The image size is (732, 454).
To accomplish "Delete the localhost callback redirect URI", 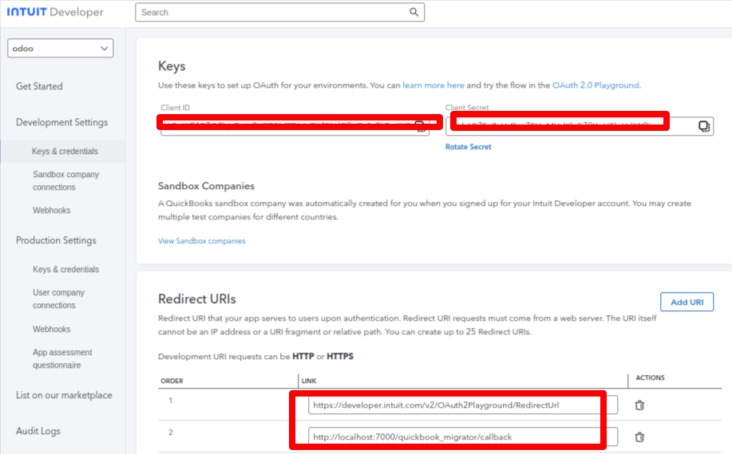I will point(639,437).
